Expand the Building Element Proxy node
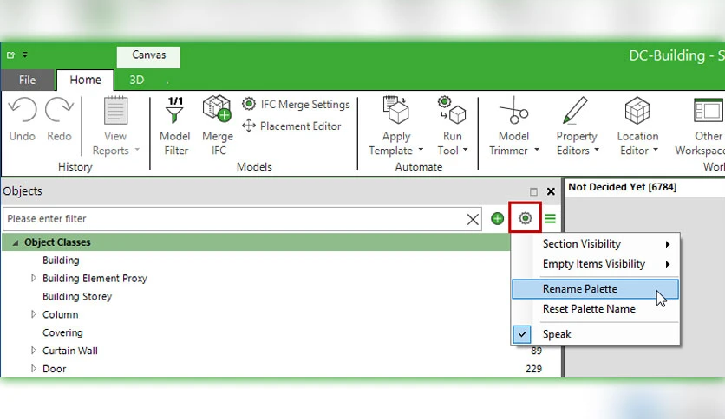Screen dimensions: 725x419 [33, 278]
